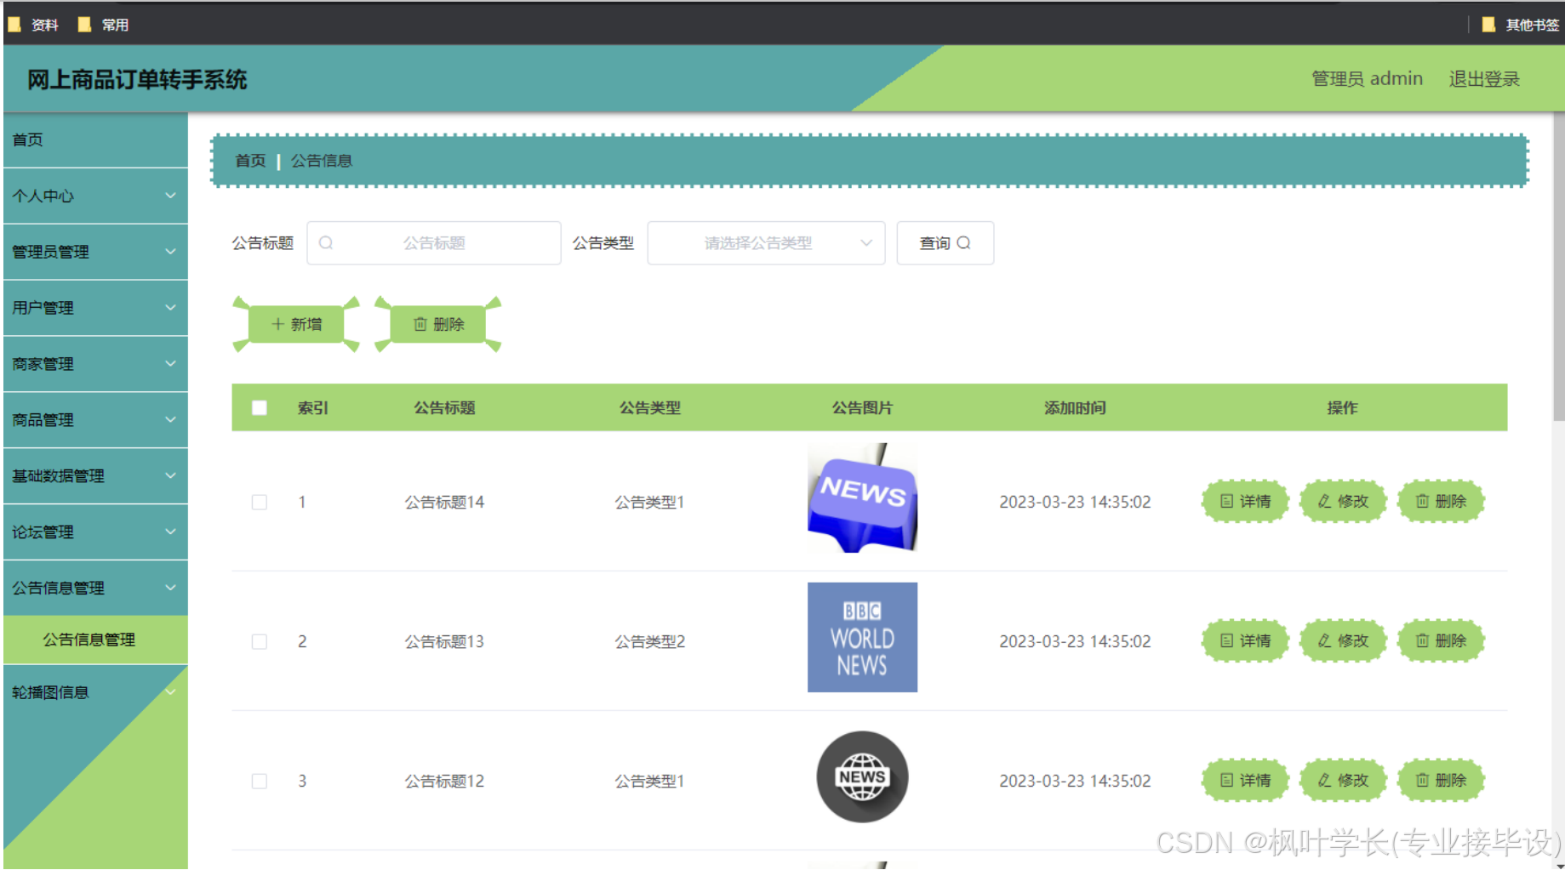
Task: Open the 公告类型 dropdown
Action: tap(766, 243)
